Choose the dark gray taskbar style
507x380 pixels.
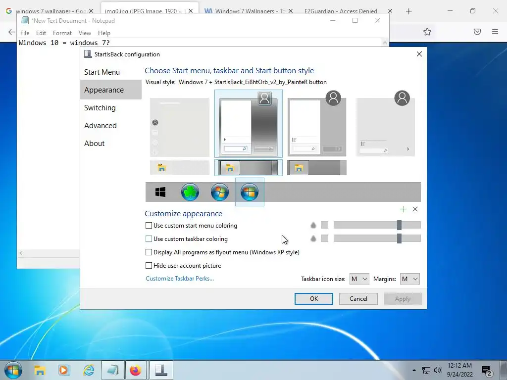tap(317, 168)
